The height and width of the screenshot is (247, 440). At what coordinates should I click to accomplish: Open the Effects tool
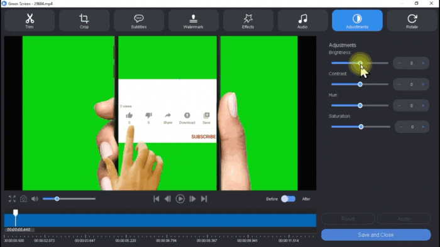click(248, 21)
